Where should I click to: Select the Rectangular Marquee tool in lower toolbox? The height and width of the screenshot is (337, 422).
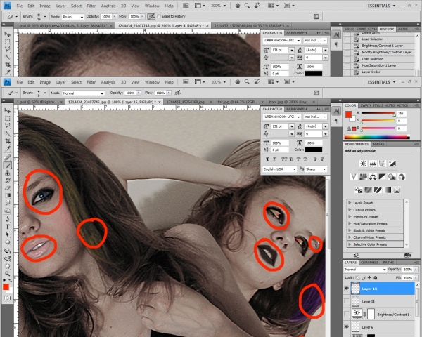click(x=8, y=119)
